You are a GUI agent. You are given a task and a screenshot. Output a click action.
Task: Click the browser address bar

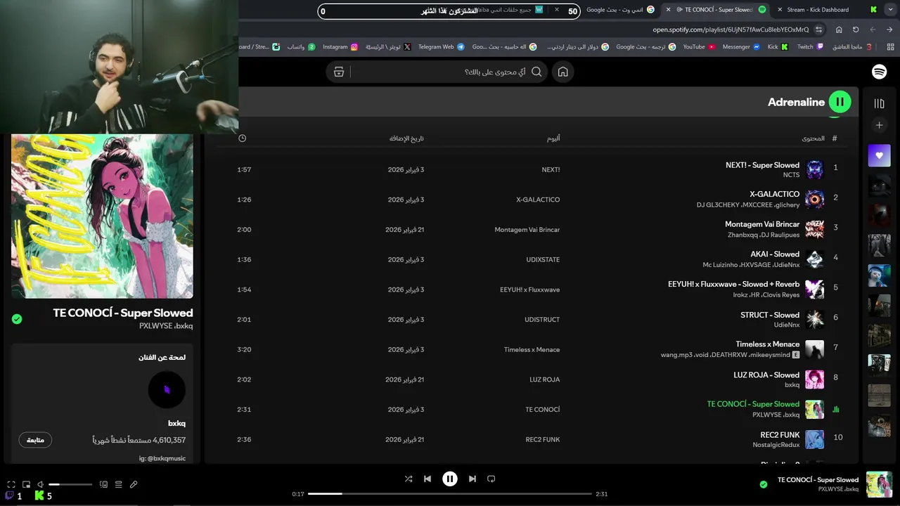[x=731, y=30]
